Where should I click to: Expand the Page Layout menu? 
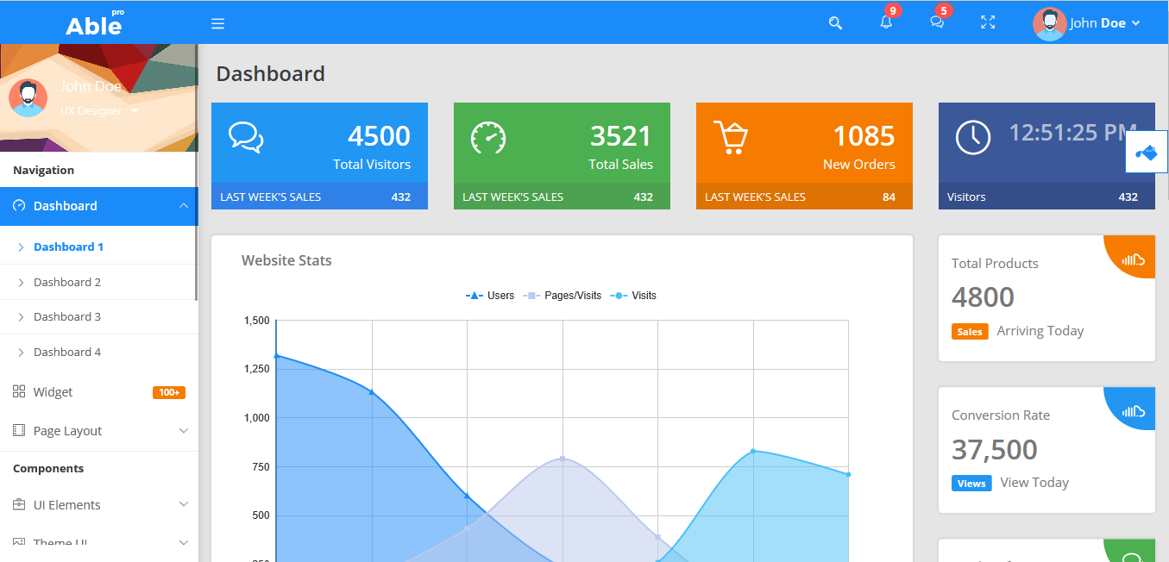[99, 431]
